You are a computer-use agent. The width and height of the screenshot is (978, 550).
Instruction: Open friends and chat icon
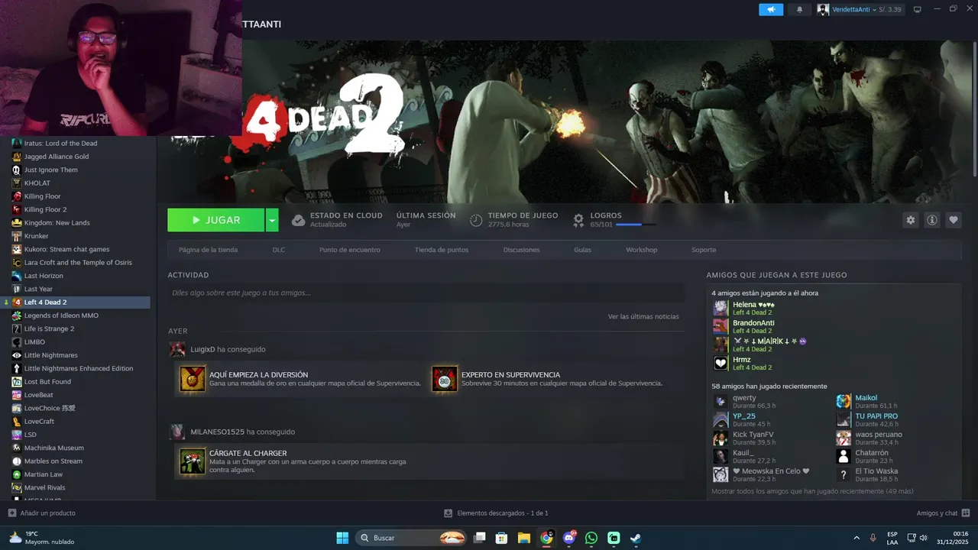click(966, 513)
